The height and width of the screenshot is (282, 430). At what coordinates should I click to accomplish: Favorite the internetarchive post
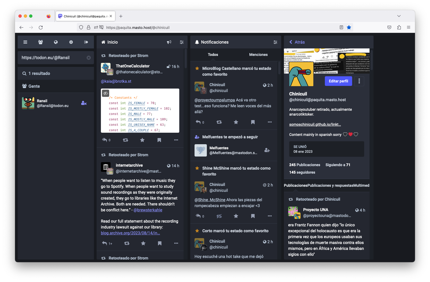pyautogui.click(x=143, y=243)
